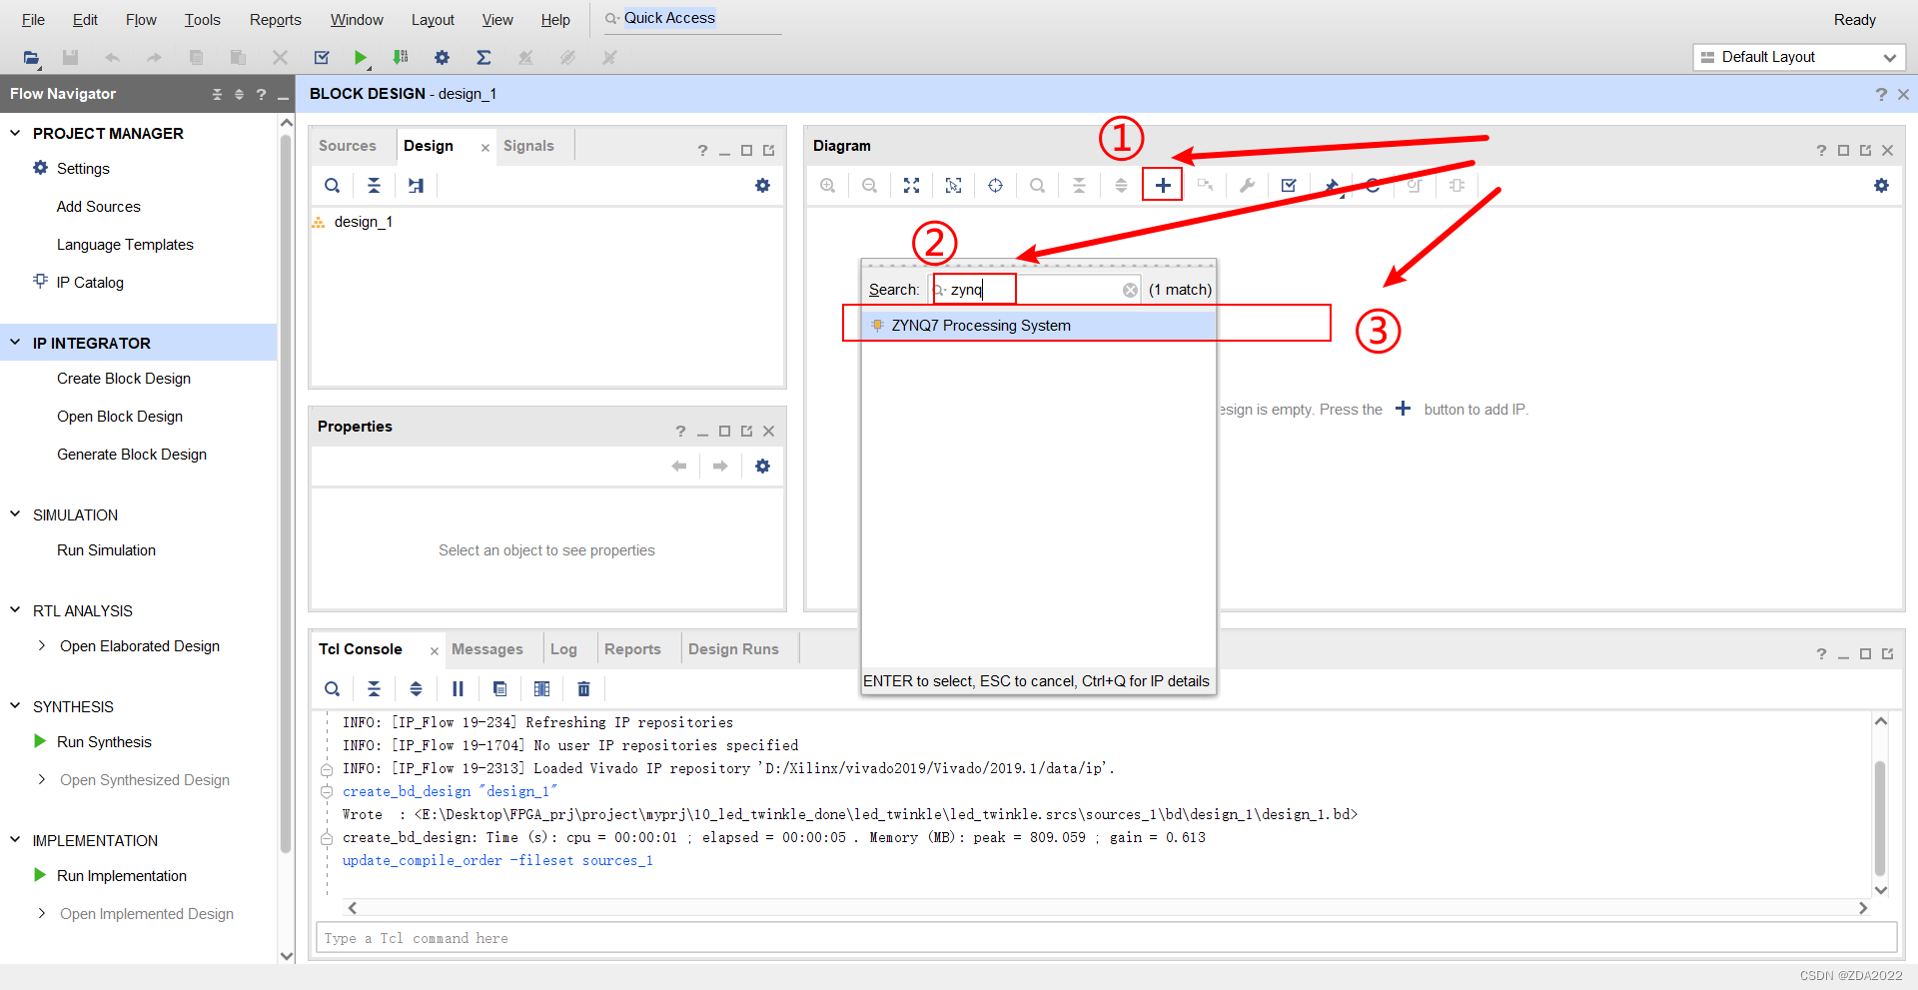Click Generate Block Design
The width and height of the screenshot is (1918, 990).
tap(132, 455)
